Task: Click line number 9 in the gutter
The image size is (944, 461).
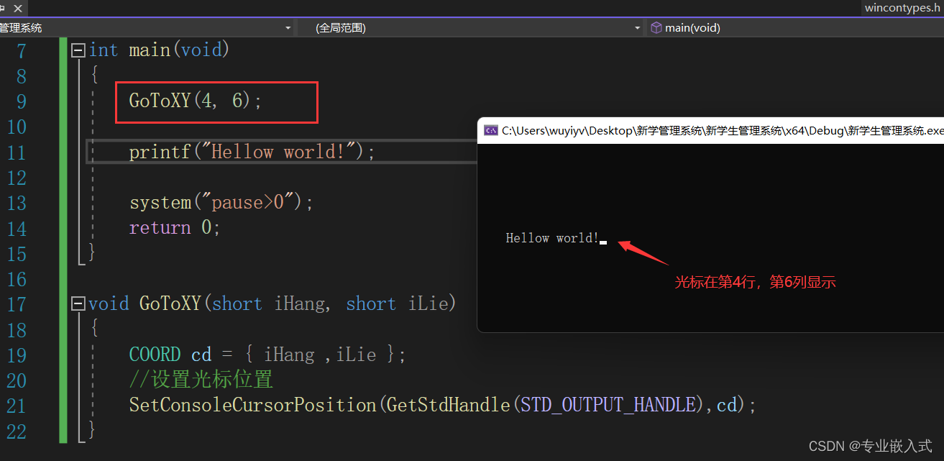Action: tap(21, 101)
